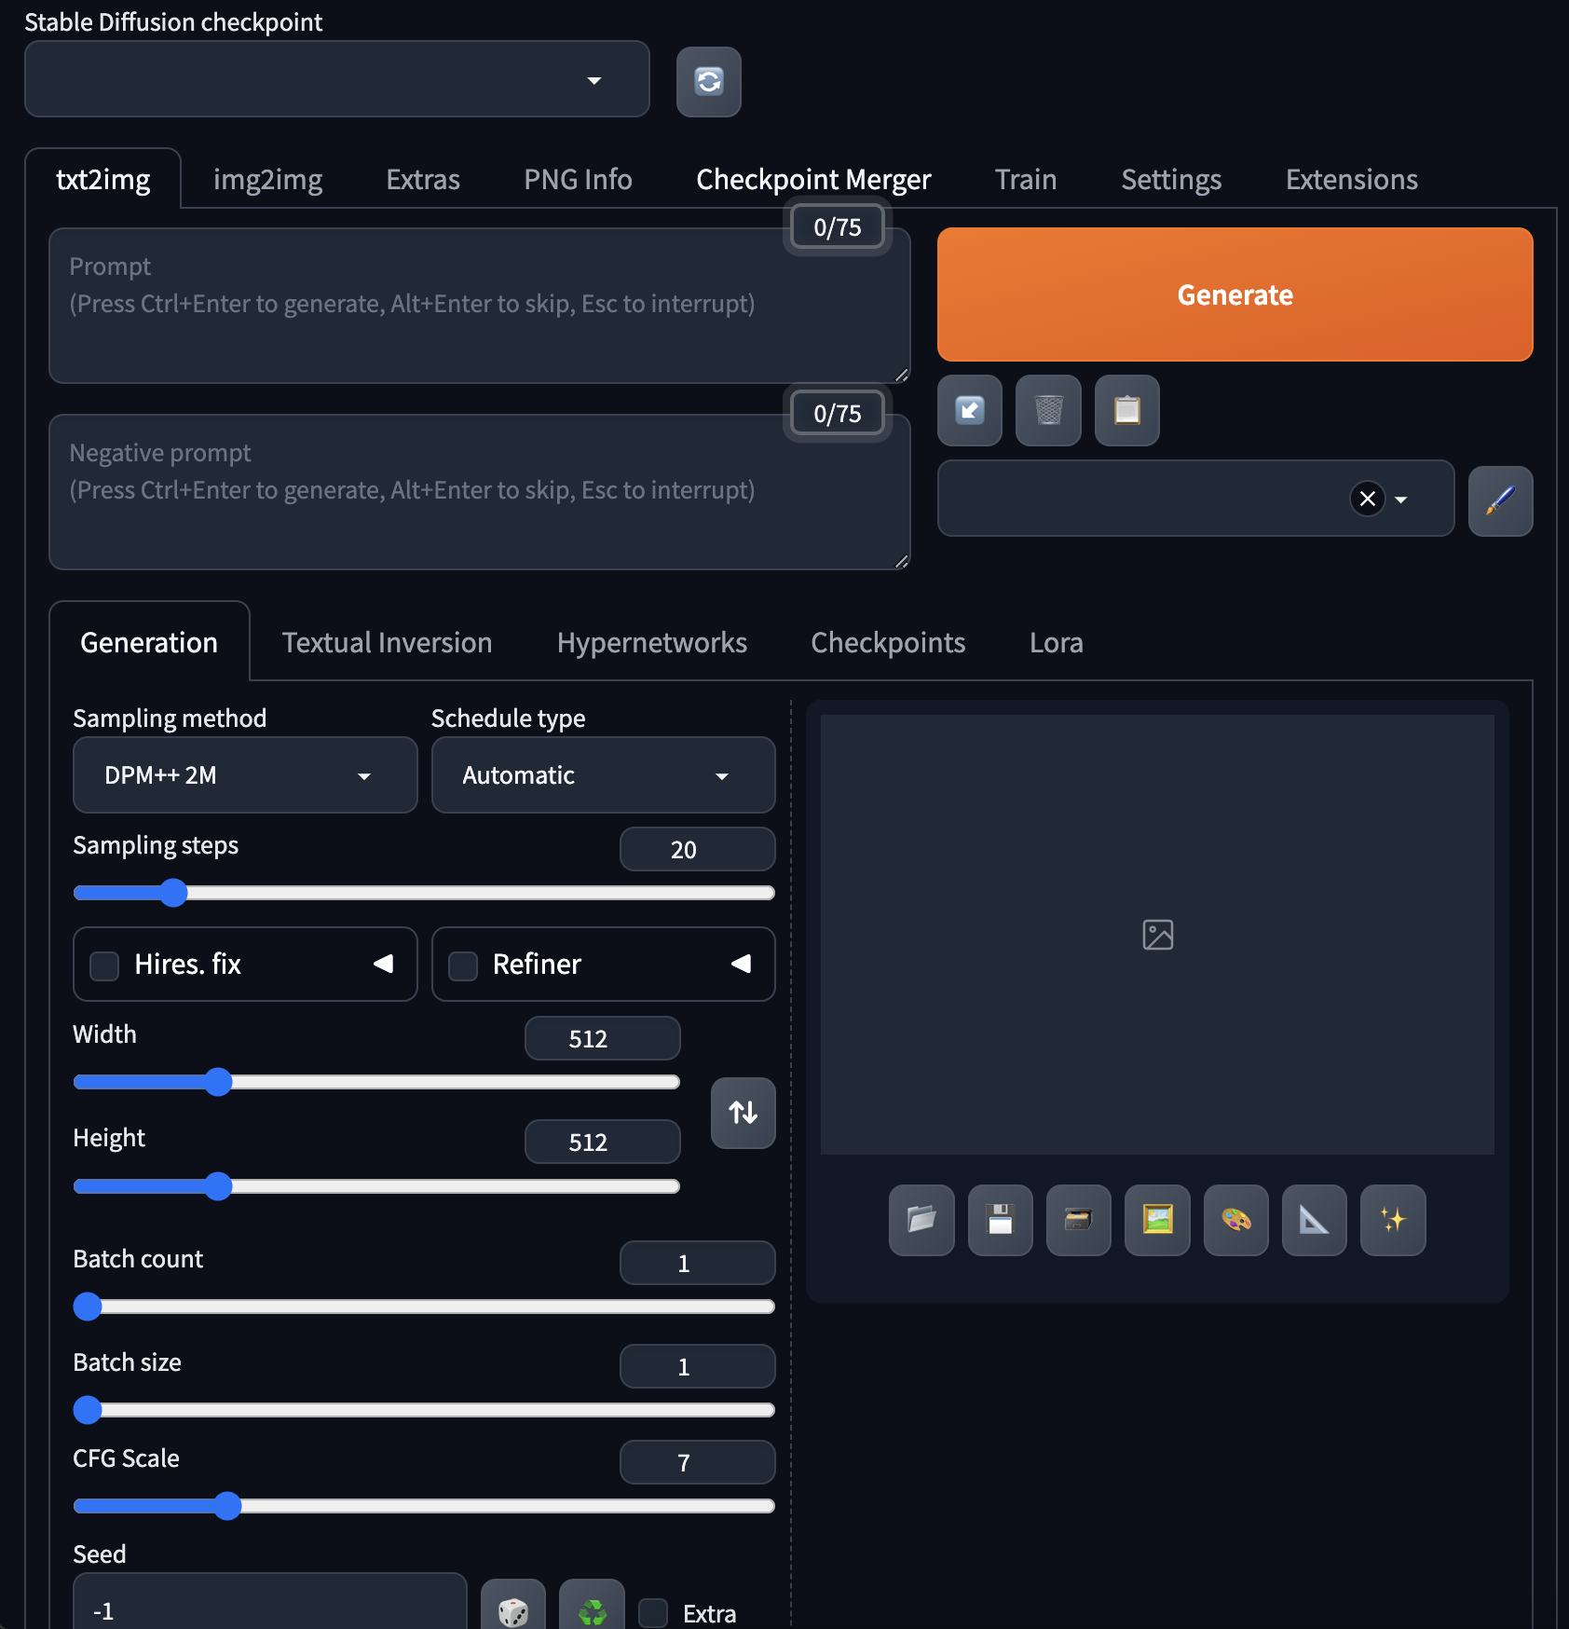Enable the Hires. fix checkbox
This screenshot has height=1629, width=1569.
coord(104,965)
